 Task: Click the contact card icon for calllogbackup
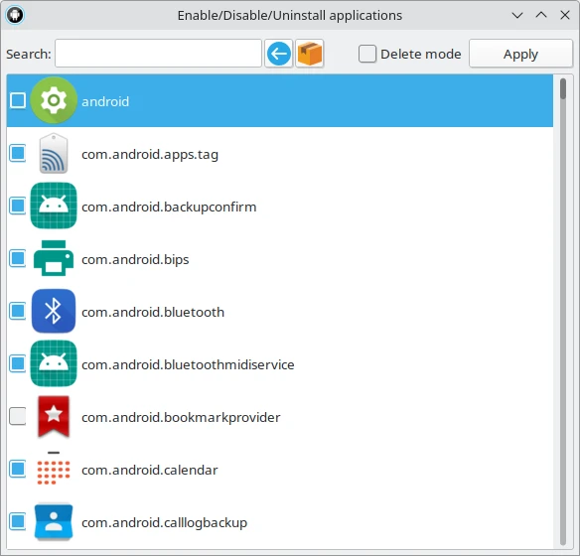(54, 521)
